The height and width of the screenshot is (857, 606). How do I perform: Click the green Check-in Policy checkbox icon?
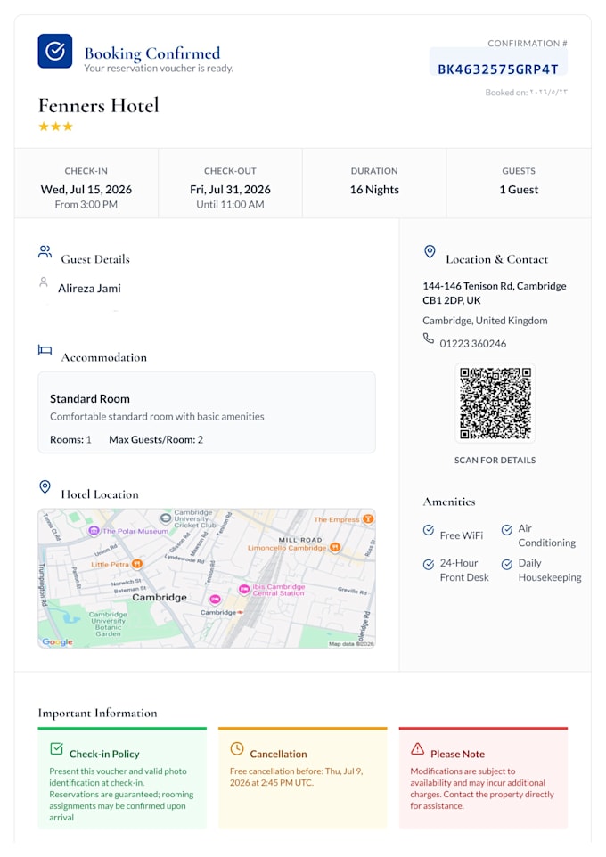56,748
